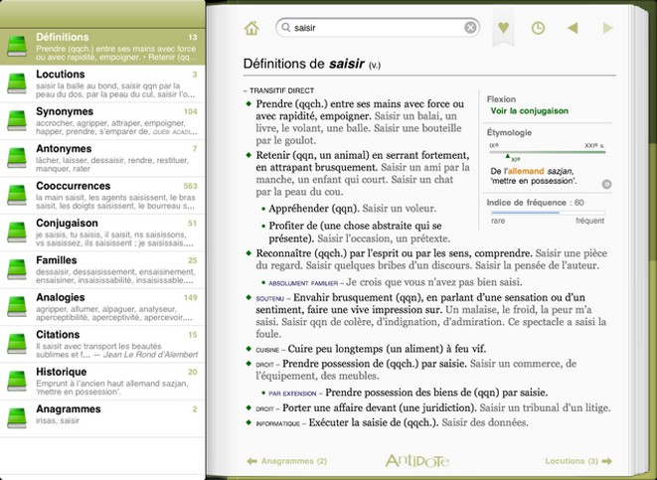Click the green book icon beside Antonymes
This screenshot has width=657, height=480.
17,158
